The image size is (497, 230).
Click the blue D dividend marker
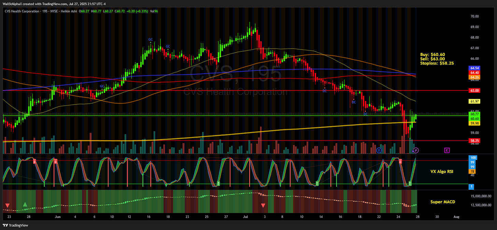[x=379, y=150]
